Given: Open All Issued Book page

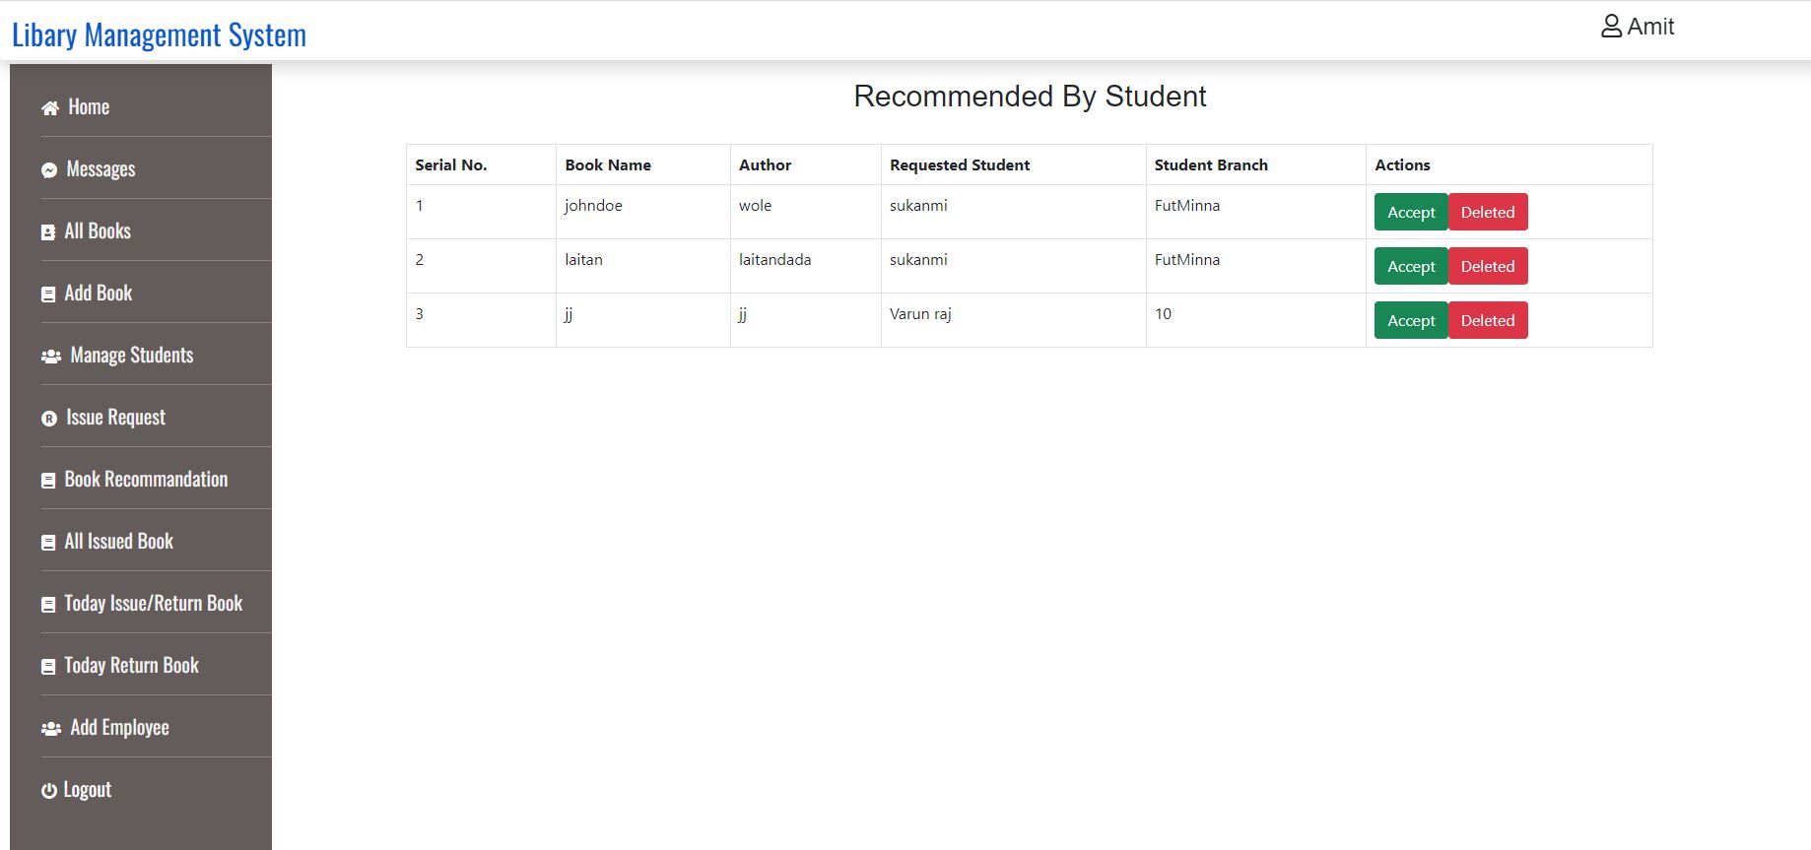Looking at the screenshot, I should pyautogui.click(x=118, y=542).
